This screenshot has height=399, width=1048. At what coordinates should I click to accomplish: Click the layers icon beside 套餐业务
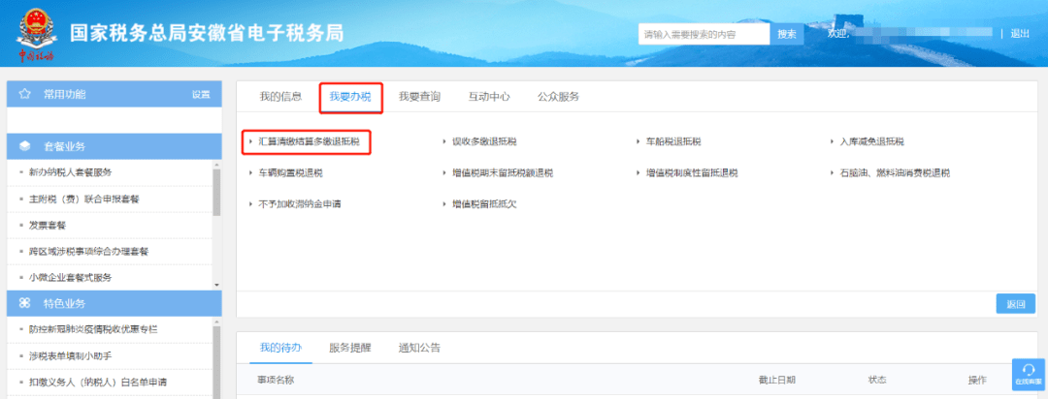(25, 146)
